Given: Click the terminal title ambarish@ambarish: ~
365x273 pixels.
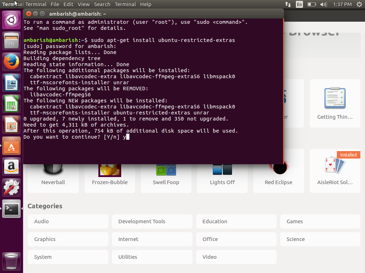Looking at the screenshot, I should click(77, 14).
